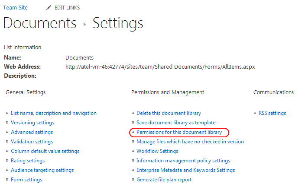Open Validation settings link
305x190 pixels.
(x=32, y=142)
